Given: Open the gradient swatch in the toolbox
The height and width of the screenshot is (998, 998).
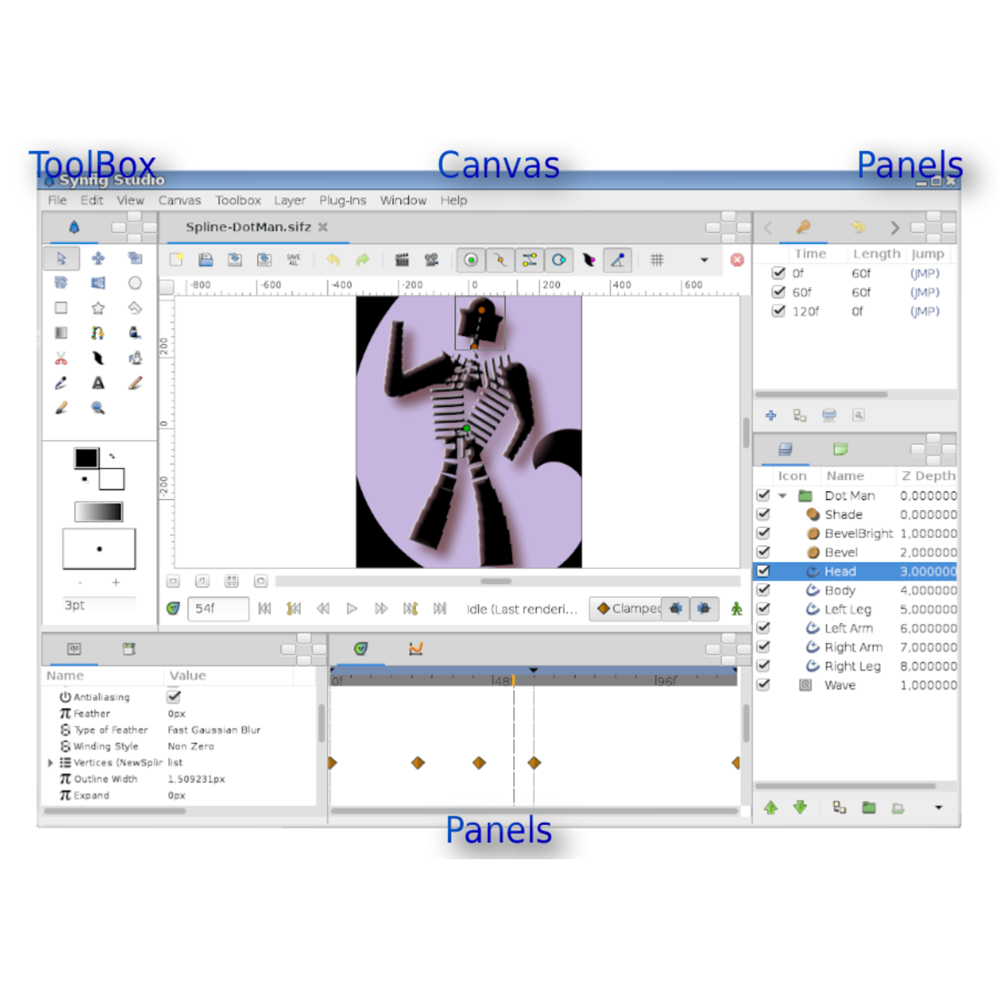Looking at the screenshot, I should point(99,511).
